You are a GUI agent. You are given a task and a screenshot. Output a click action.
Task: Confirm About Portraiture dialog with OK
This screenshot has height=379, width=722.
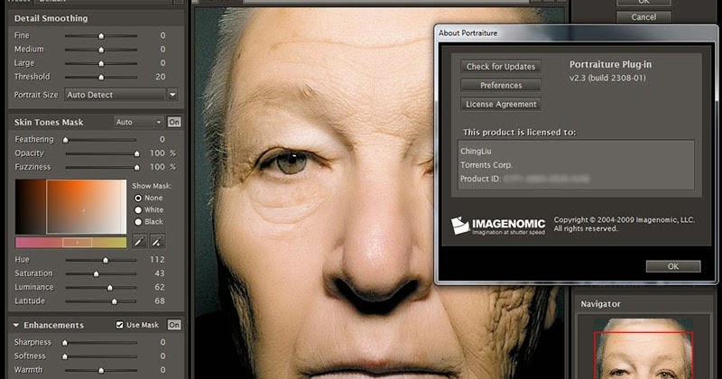pos(673,266)
